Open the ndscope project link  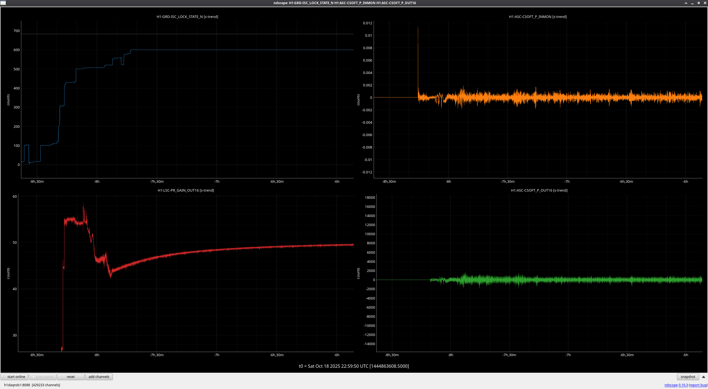671,385
